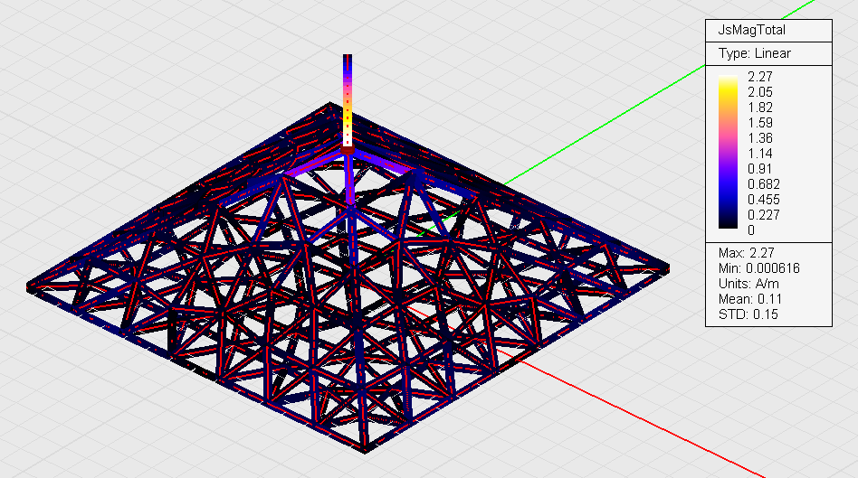858x478 pixels.
Task: Select the 2.27 top legend value
Action: pyautogui.click(x=758, y=77)
